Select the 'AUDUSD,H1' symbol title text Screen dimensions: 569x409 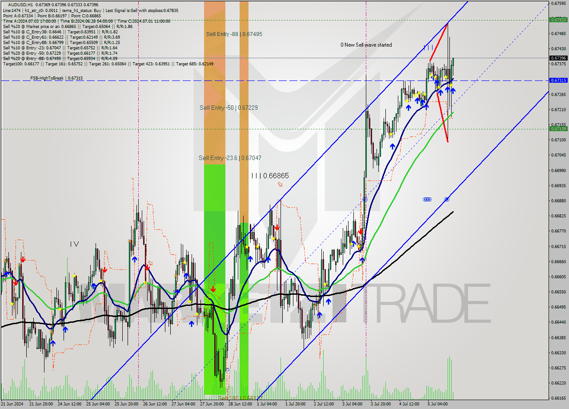click(20, 4)
